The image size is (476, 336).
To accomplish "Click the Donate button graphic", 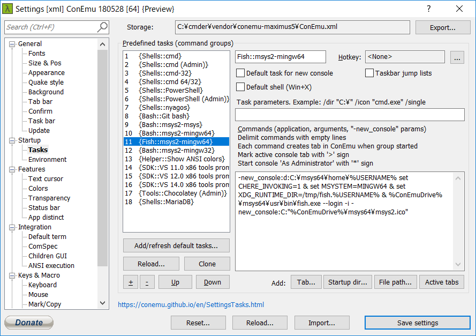I will (28, 323).
